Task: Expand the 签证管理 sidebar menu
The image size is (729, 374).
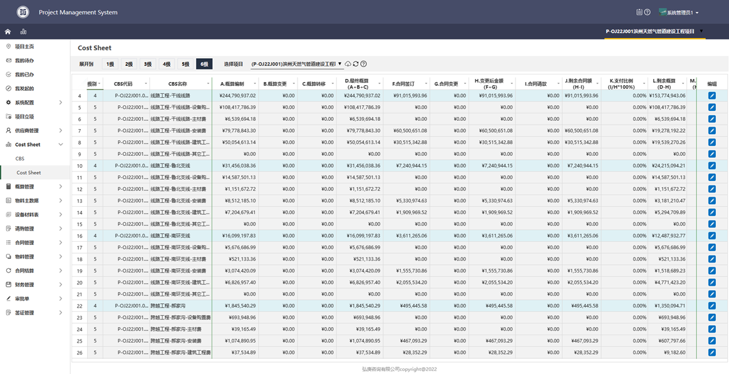Action: click(35, 313)
